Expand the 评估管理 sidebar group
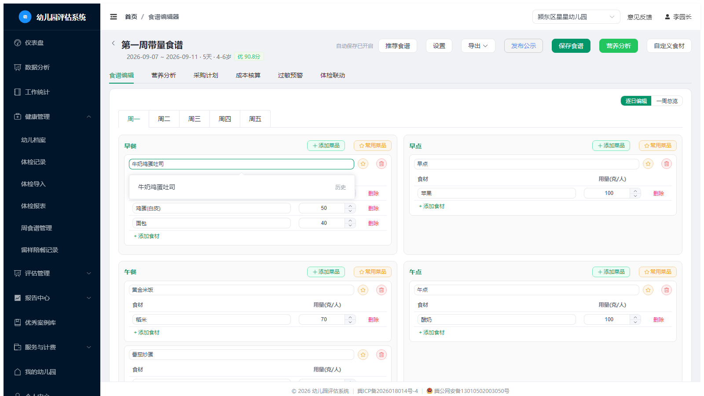Screen dimensions: 704x396 point(52,273)
